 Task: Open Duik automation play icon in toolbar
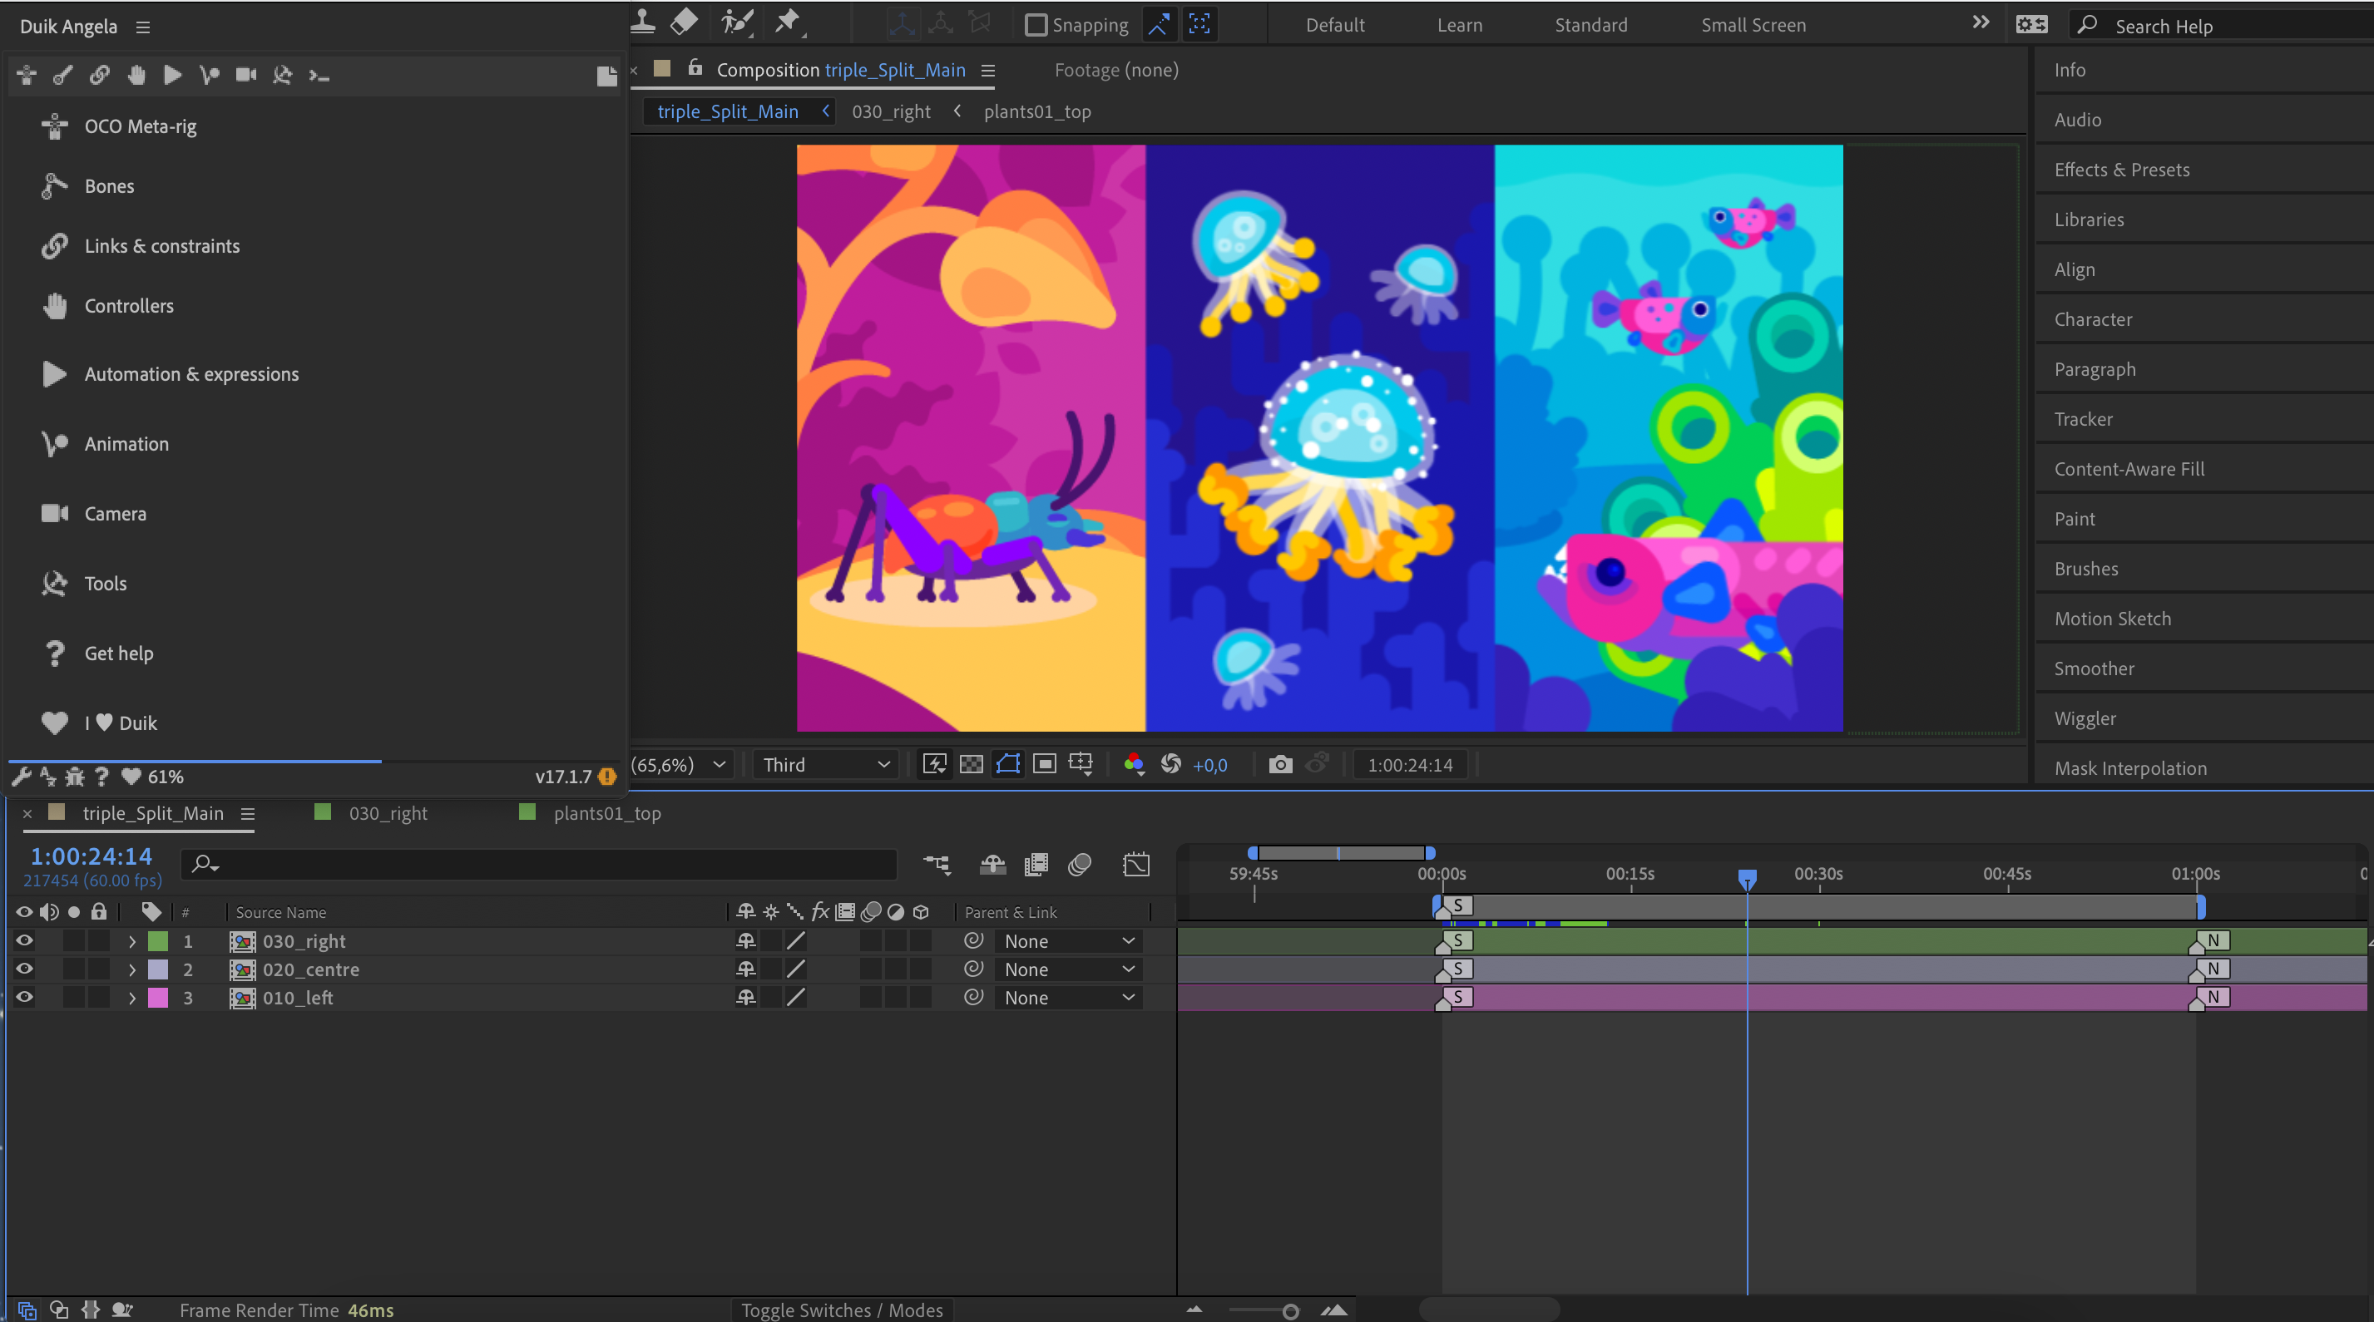pos(172,76)
